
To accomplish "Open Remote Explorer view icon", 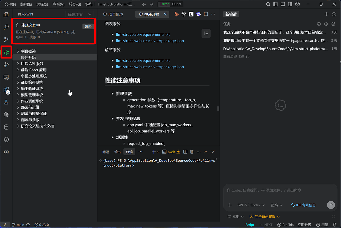I will (x=6, y=77).
